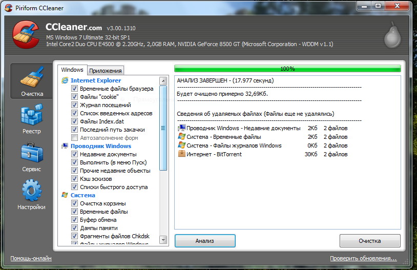Toggle Кэш эскизов checkbox
Screen dimensions: 417x270
click(x=74, y=179)
